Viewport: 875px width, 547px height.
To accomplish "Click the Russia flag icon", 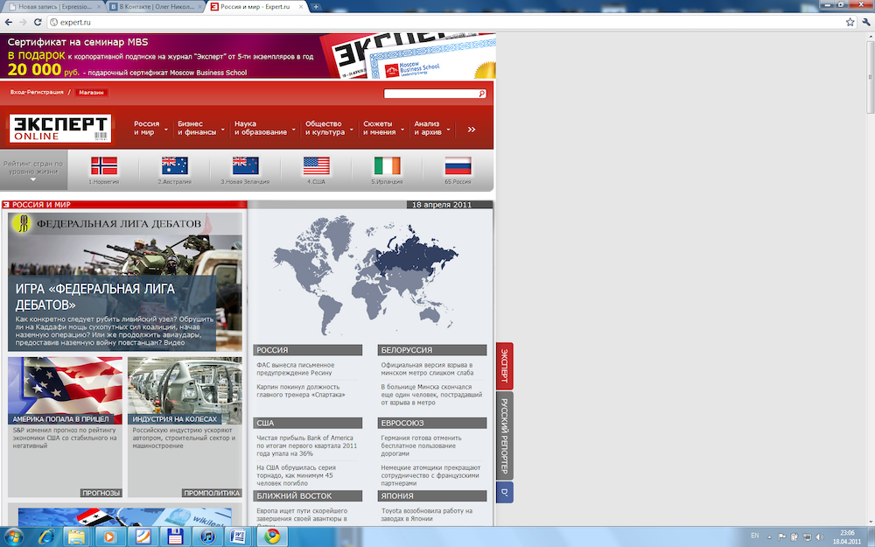I will coord(458,165).
